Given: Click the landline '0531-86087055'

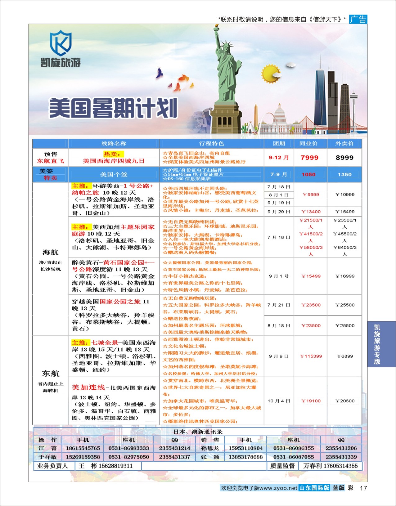Looking at the screenshot, I should (x=294, y=457).
